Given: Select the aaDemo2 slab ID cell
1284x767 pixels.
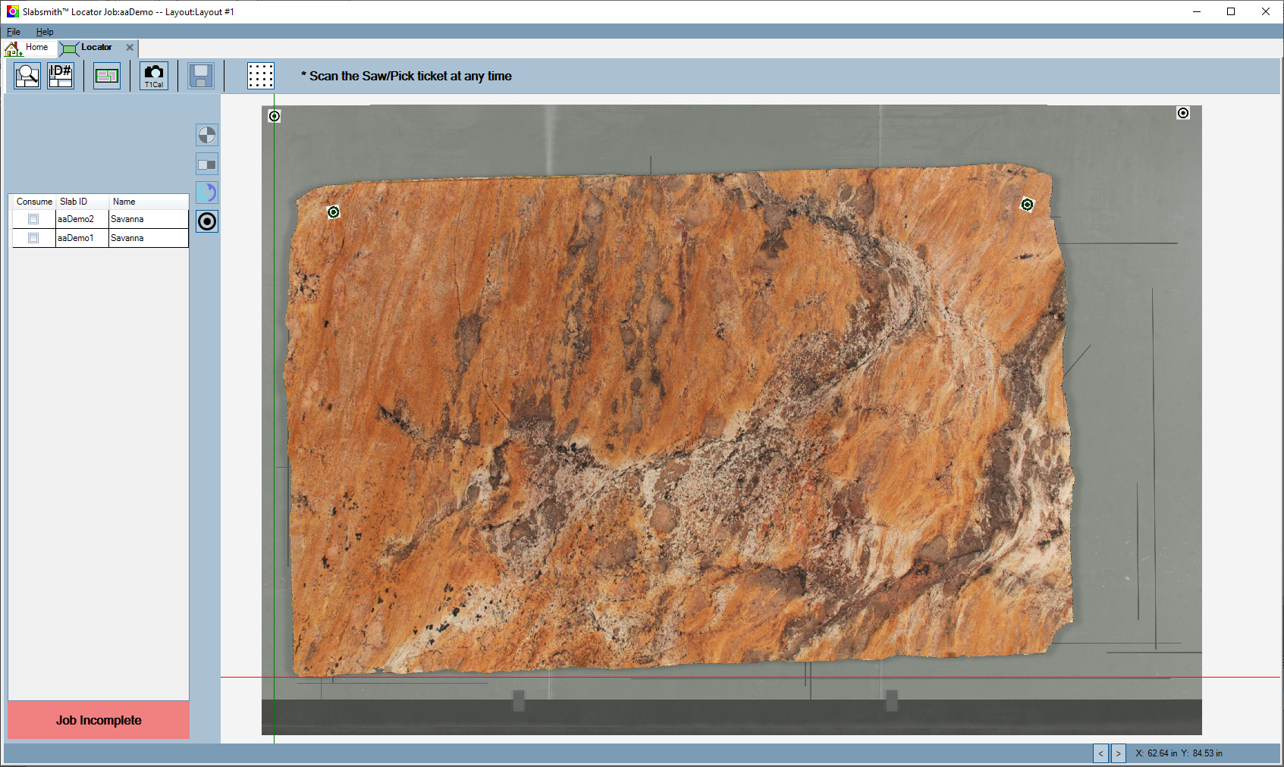Looking at the screenshot, I should [x=82, y=219].
